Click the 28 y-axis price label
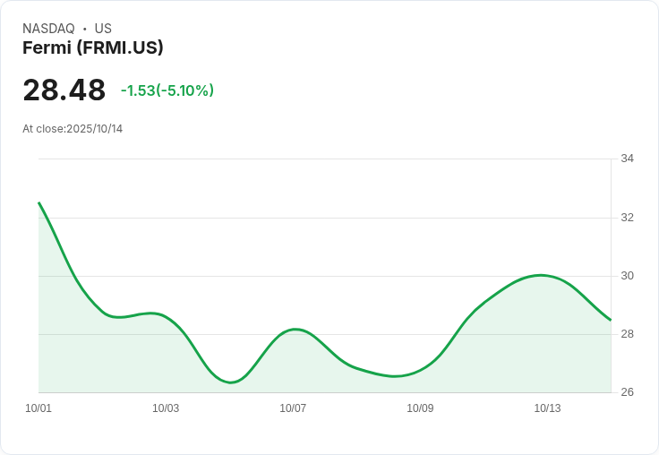 627,334
